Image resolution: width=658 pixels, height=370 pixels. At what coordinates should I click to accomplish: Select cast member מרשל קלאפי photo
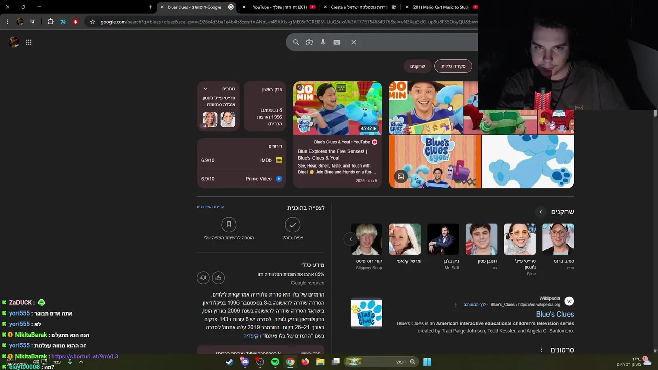[x=405, y=239]
